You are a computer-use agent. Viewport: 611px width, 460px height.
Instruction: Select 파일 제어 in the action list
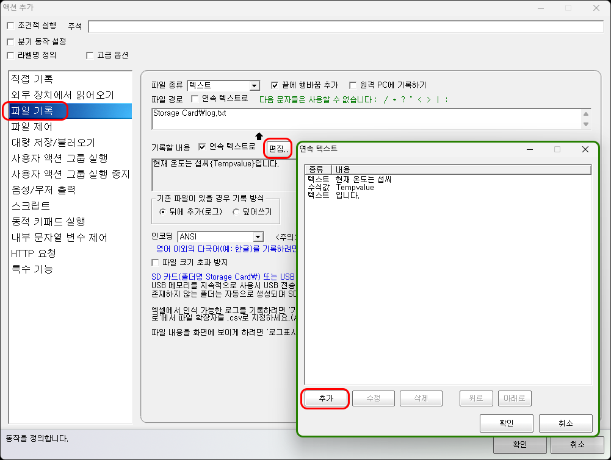tap(37, 126)
